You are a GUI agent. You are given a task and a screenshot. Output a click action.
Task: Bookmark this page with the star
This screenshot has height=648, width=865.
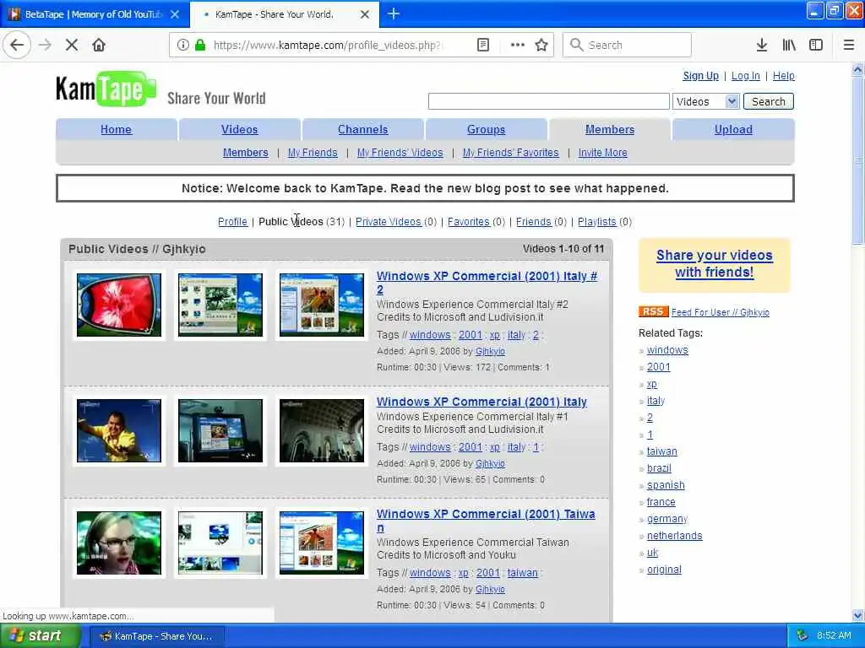point(541,46)
